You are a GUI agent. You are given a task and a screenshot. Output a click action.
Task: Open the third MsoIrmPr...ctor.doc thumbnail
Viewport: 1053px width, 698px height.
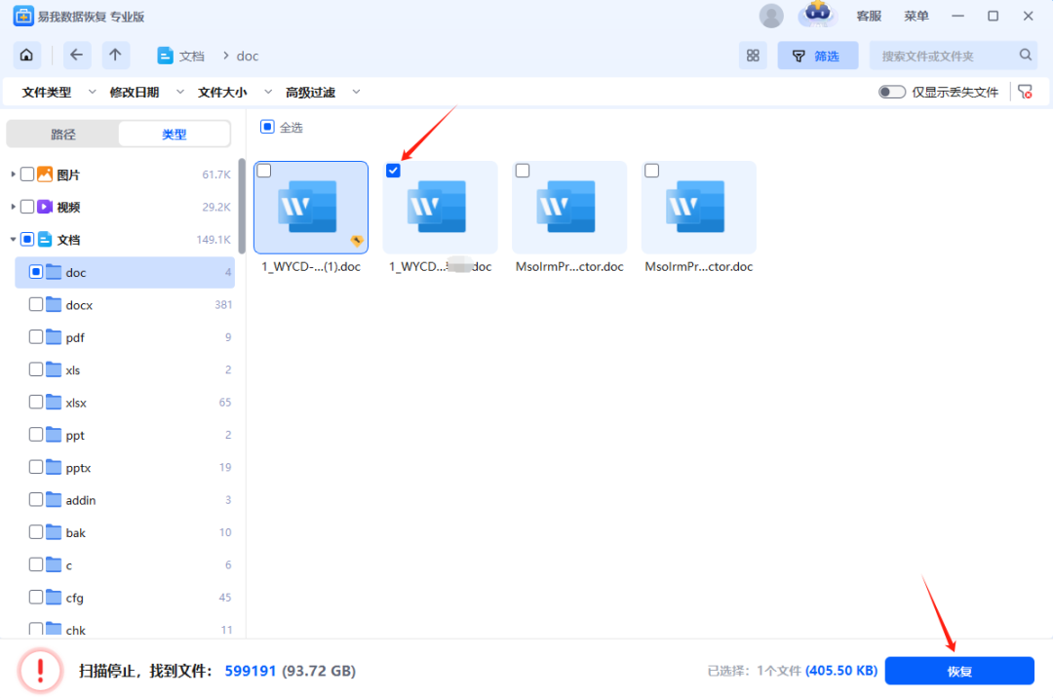(x=569, y=208)
